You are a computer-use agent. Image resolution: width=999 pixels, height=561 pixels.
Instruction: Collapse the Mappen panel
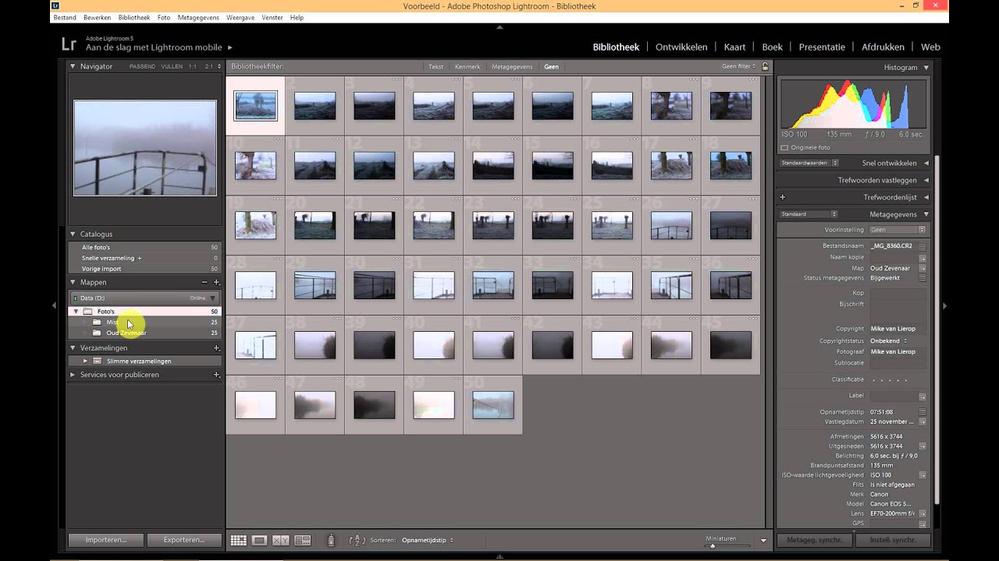(73, 282)
